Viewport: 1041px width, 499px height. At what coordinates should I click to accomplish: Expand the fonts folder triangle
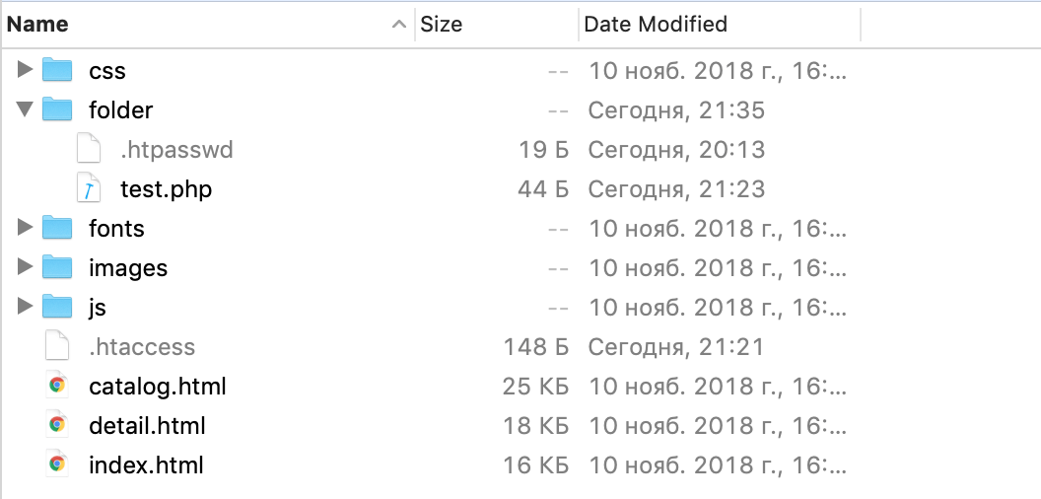point(25,227)
